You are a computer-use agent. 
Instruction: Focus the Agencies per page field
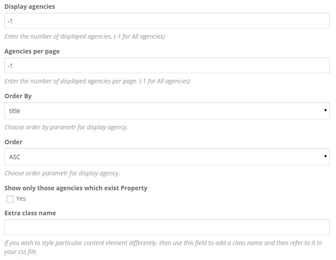click(x=167, y=65)
